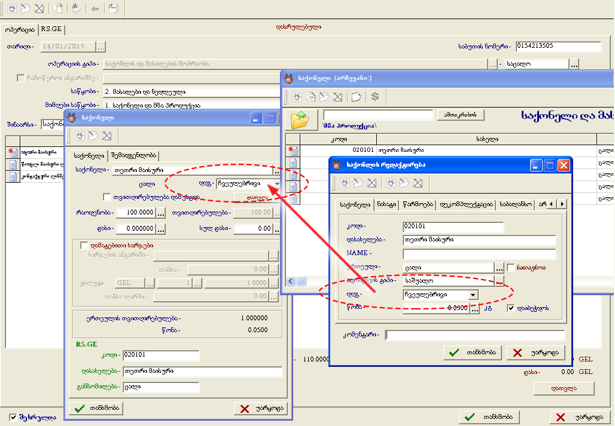The width and height of the screenshot is (615, 426).
Task: Click NAME input field in edit window
Action: tap(479, 254)
